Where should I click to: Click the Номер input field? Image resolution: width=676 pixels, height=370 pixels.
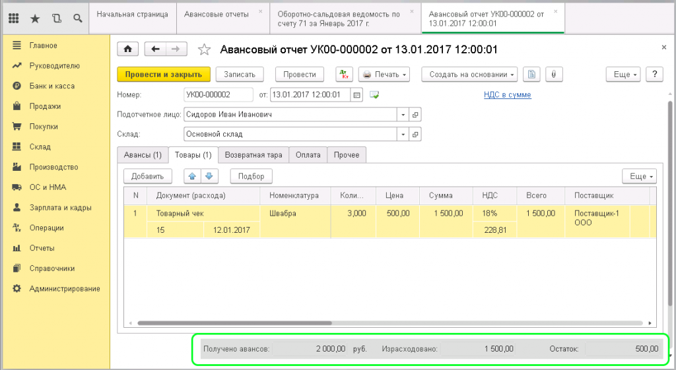(219, 95)
